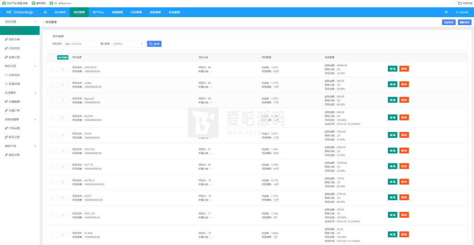The image size is (474, 245).
Task: Open the admin account dropdown
Action: pyautogui.click(x=464, y=12)
